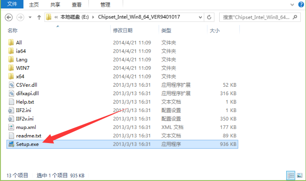Switch to details view layout
The width and height of the screenshot is (306, 181).
[291, 175]
